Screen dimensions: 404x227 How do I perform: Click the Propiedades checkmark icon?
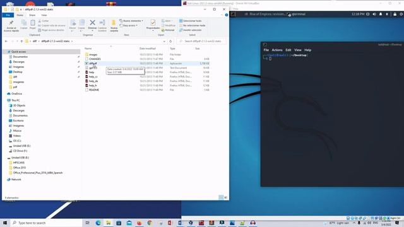(153, 23)
